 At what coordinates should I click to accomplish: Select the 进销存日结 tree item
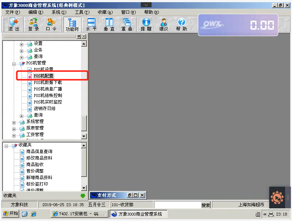(x=45, y=109)
